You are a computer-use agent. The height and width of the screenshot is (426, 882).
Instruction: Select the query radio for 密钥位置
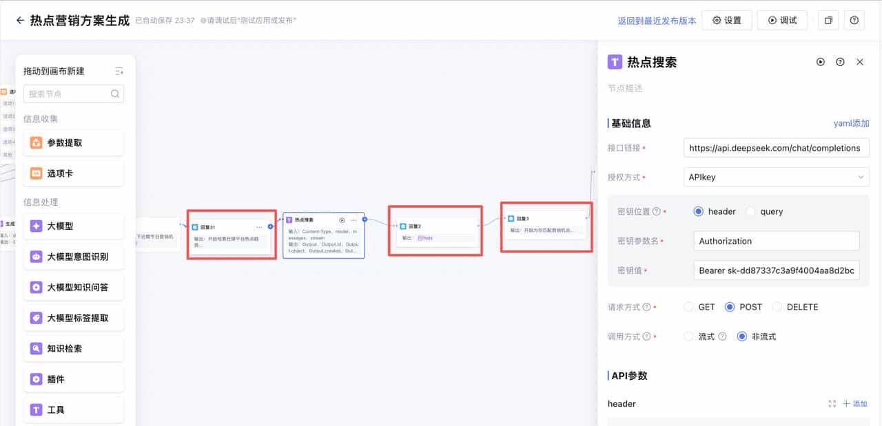752,211
